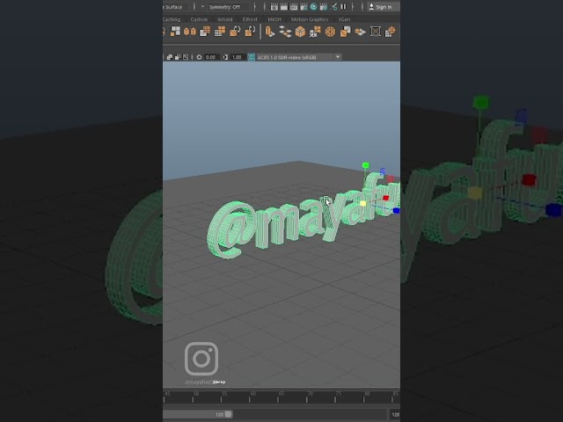
Task: Click the last shelf icon with grid and sphere
Action: [x=390, y=32]
